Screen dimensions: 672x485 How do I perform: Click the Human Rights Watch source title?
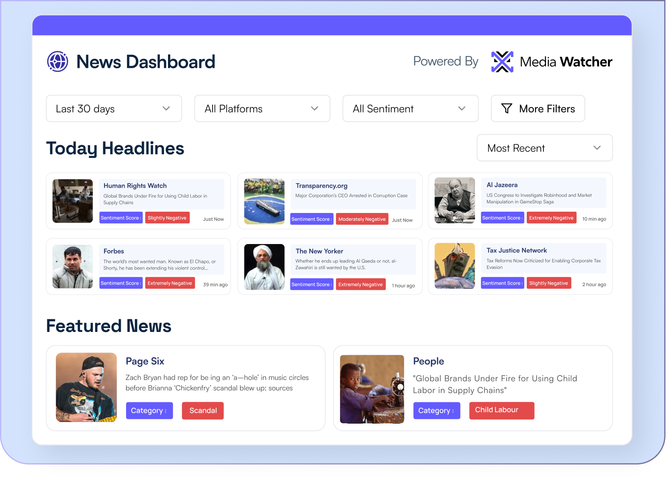(x=135, y=186)
